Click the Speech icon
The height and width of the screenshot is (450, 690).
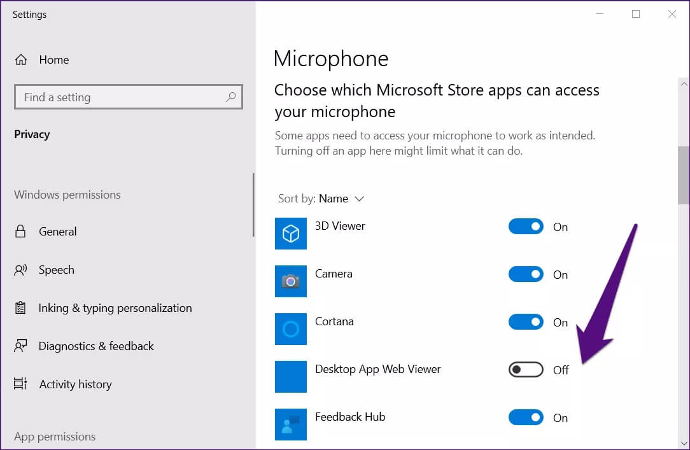point(20,270)
